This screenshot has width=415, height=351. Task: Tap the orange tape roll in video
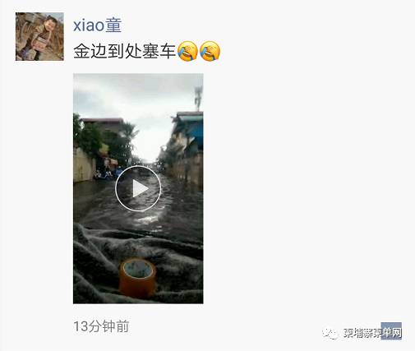(137, 278)
